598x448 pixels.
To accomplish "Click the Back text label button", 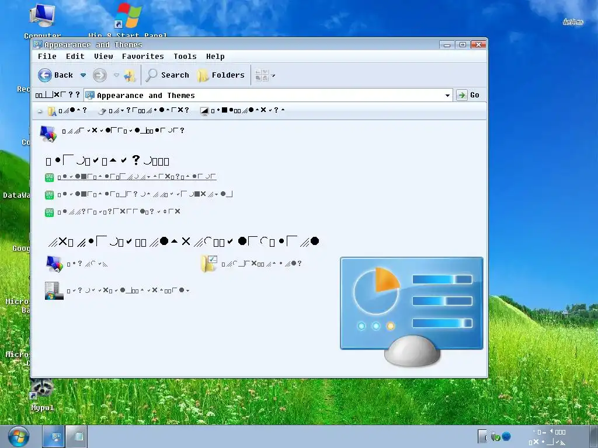I will (63, 75).
